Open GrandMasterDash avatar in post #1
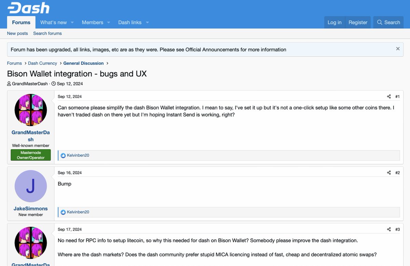Viewport: 410px width, 266px height. coord(31,110)
